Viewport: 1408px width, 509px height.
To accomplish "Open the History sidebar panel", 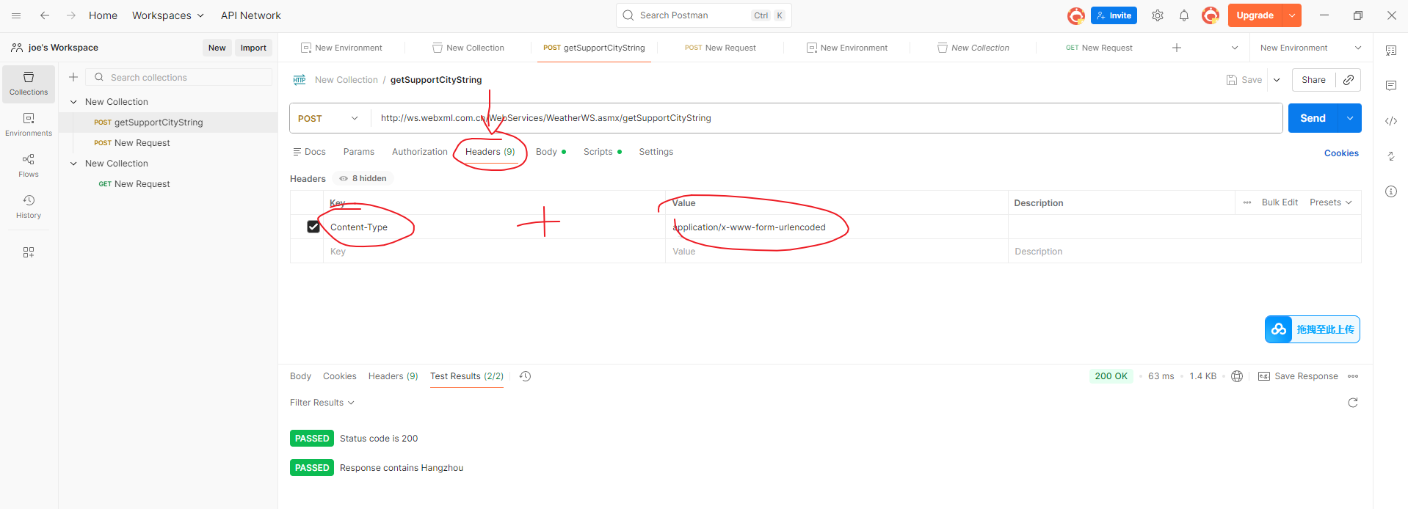I will pos(29,208).
